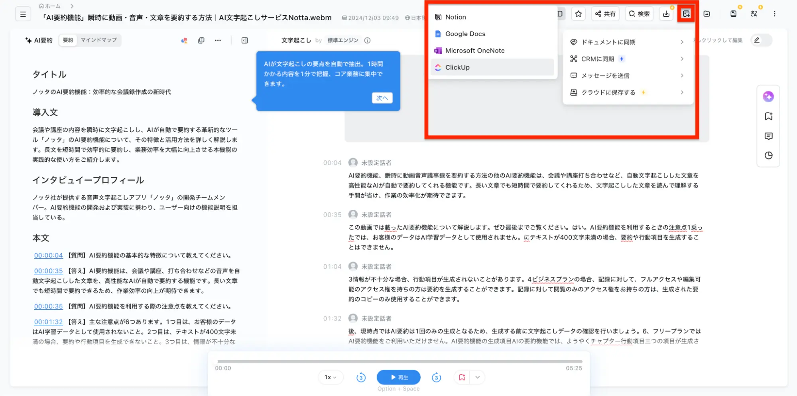This screenshot has height=396, width=797.
Task: Click the 01:32 transcript timestamp
Action: coord(332,319)
